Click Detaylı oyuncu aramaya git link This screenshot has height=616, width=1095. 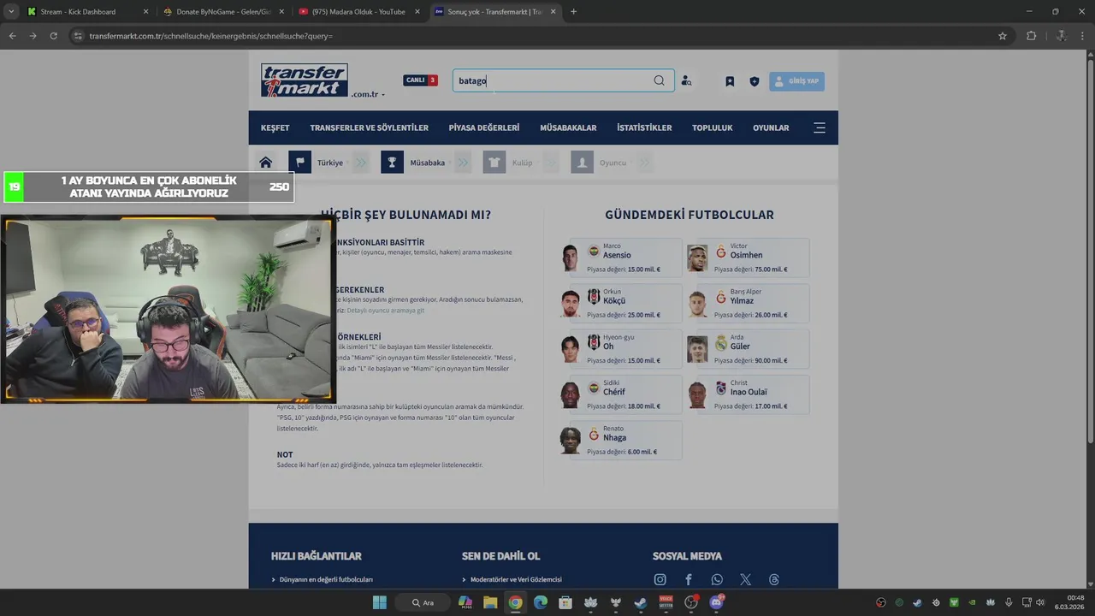[385, 311]
